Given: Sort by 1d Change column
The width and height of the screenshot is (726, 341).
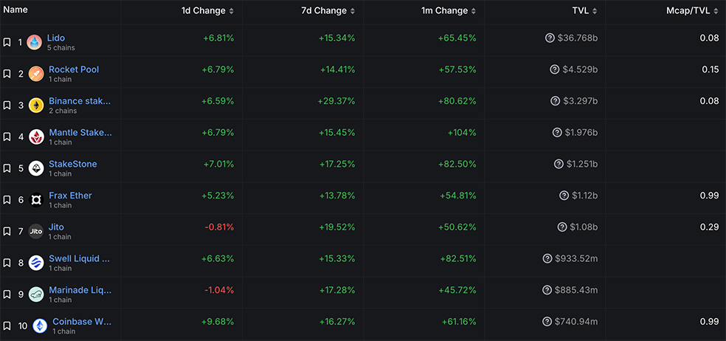Looking at the screenshot, I should (209, 11).
